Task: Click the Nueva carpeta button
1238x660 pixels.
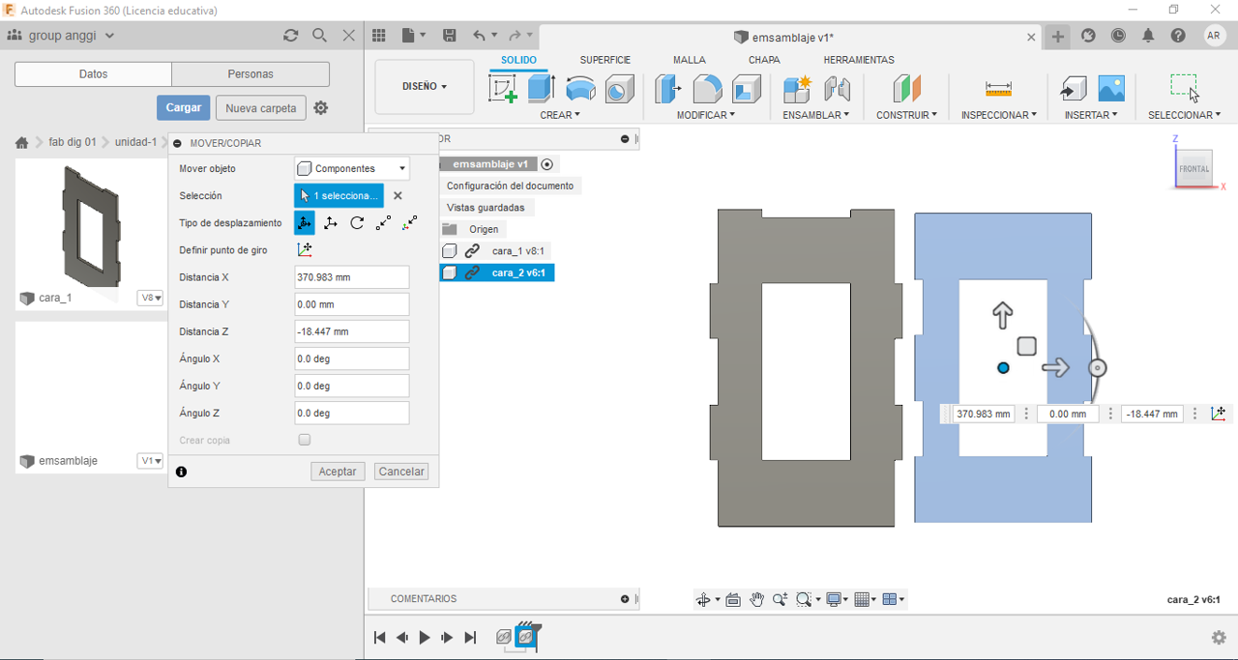Action: [261, 108]
